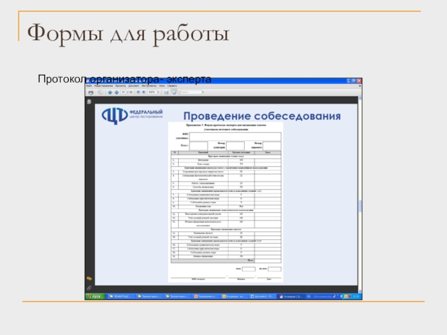This screenshot has height=335, width=447.
Task: Open the Pages panel in left sidebar
Action: [89, 102]
